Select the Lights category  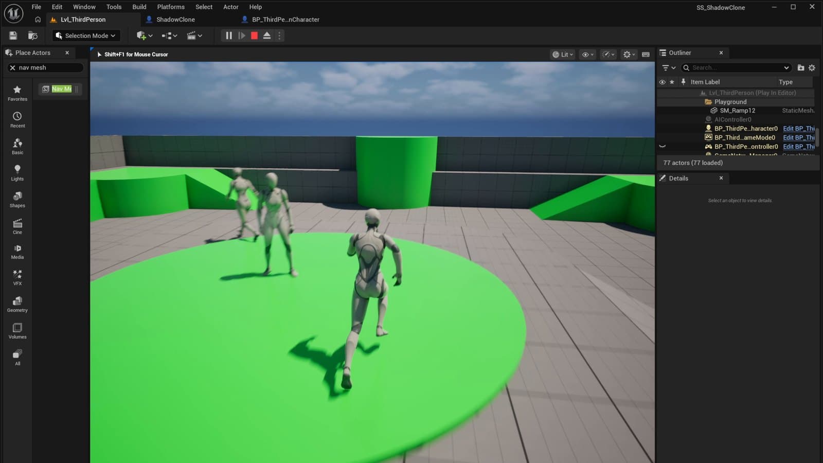pyautogui.click(x=17, y=173)
